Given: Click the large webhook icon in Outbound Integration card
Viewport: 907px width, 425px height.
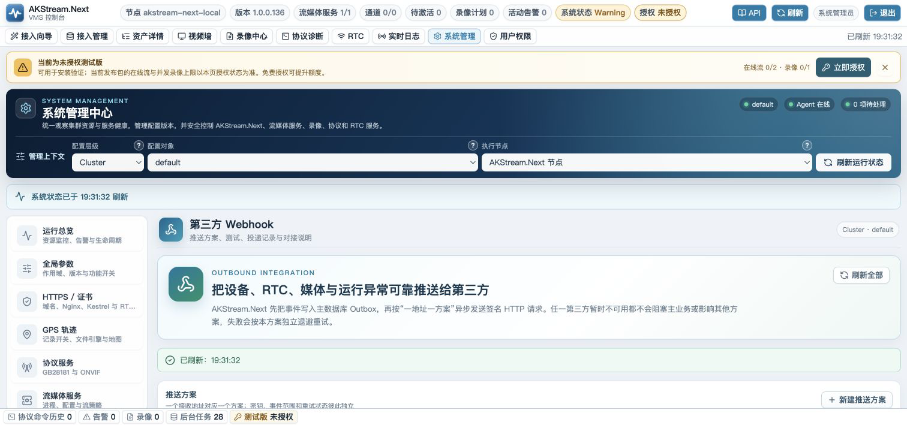Looking at the screenshot, I should click(x=186, y=284).
